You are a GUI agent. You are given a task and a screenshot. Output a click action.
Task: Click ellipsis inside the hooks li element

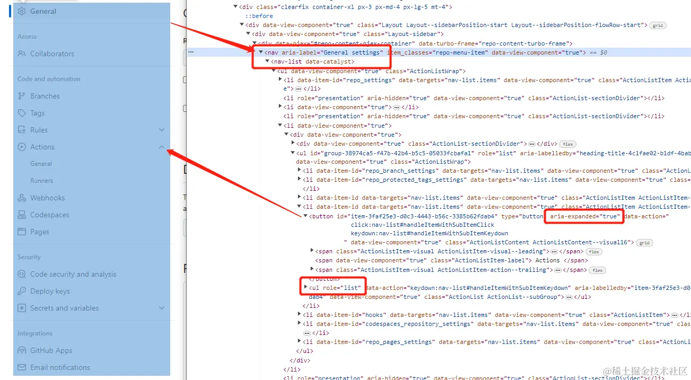pyautogui.click(x=674, y=315)
